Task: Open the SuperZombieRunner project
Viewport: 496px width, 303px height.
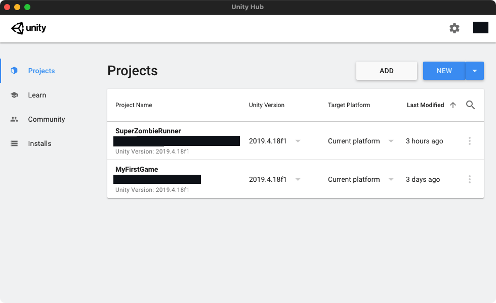Action: [148, 131]
